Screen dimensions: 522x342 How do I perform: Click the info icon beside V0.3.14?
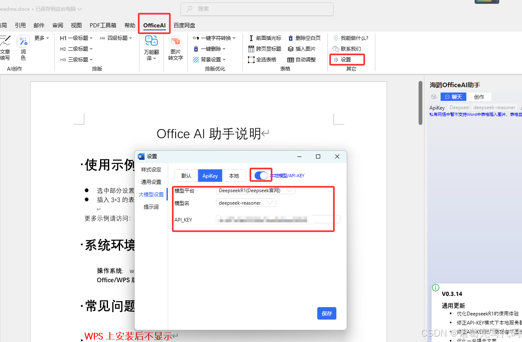coord(436,287)
